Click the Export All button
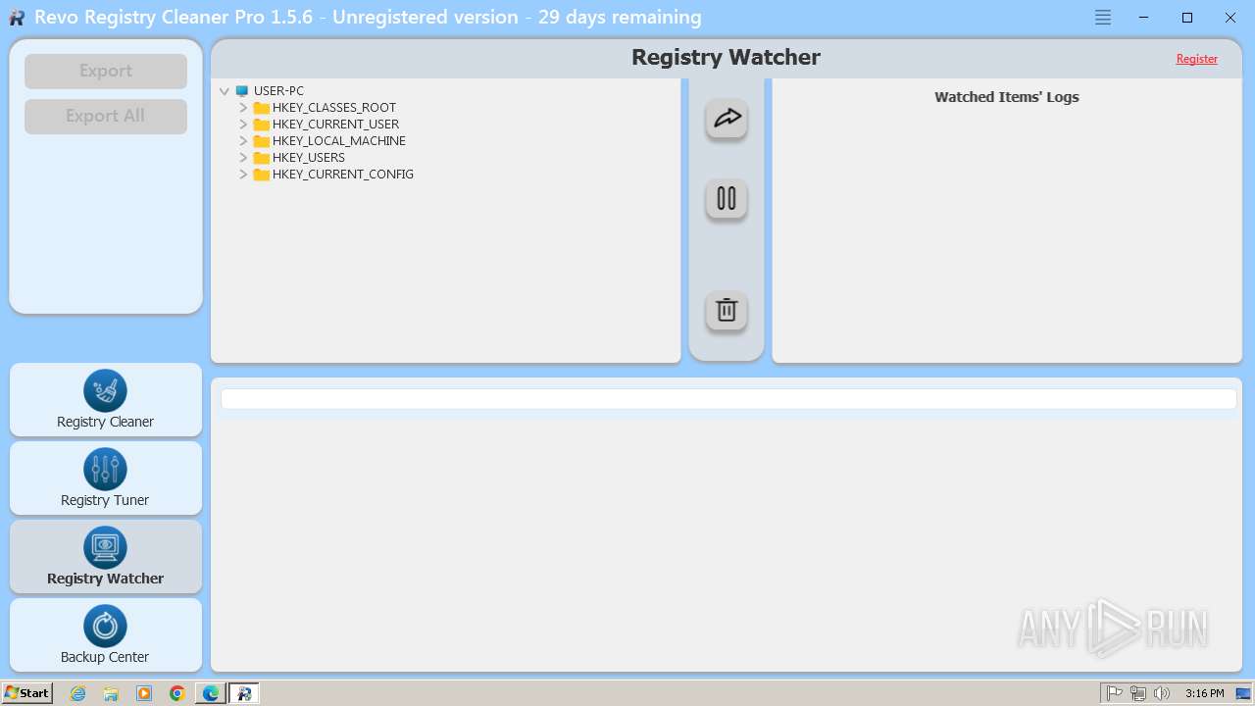 tap(106, 117)
